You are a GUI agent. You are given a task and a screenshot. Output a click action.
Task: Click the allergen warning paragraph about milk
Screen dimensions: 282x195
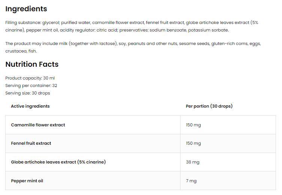click(133, 47)
